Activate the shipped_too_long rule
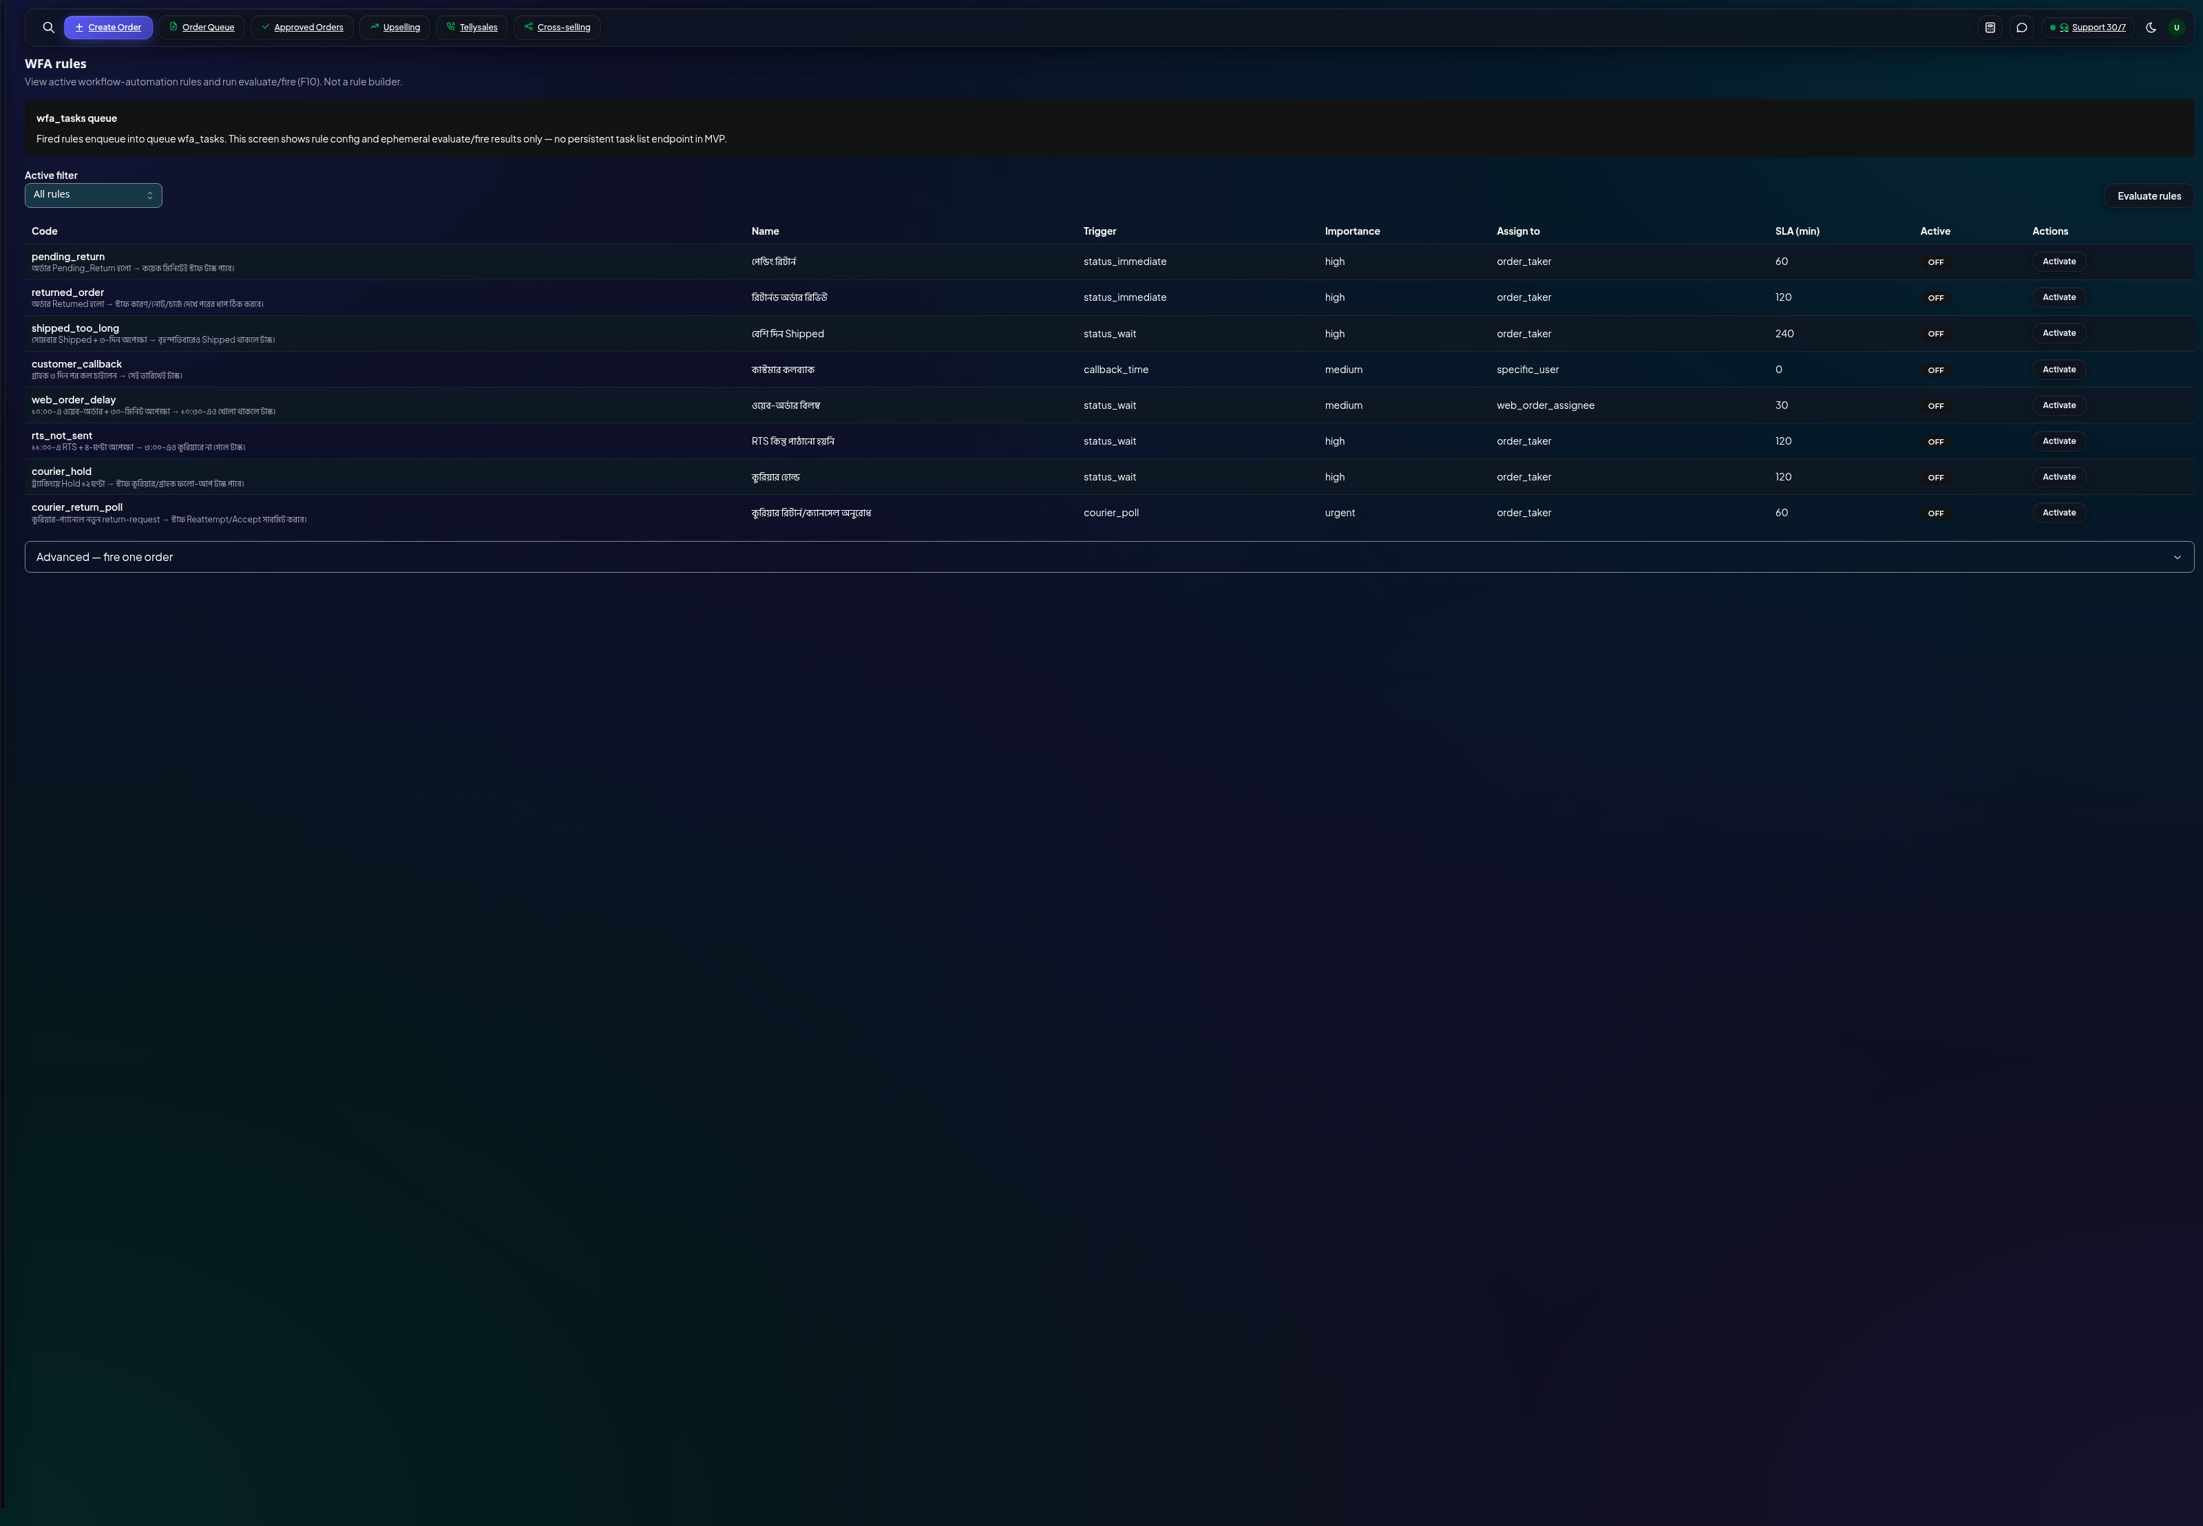This screenshot has height=1526, width=2203. tap(2058, 334)
